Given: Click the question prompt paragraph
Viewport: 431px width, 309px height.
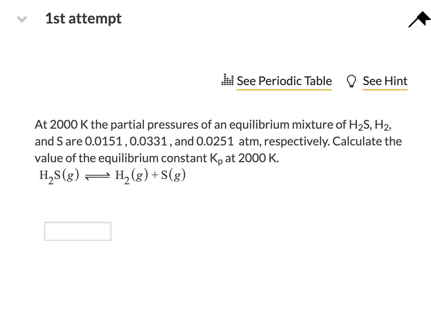Looking at the screenshot, I should 218,141.
